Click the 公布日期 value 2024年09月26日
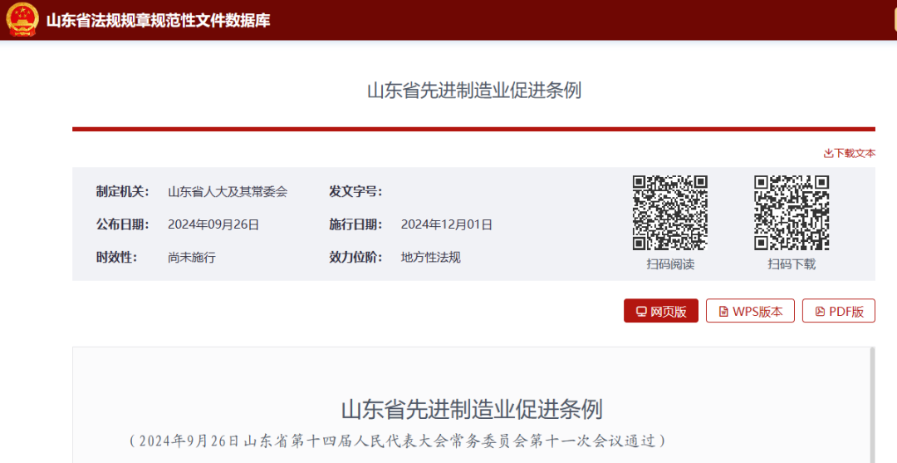Viewport: 897px width, 463px height. click(x=213, y=224)
